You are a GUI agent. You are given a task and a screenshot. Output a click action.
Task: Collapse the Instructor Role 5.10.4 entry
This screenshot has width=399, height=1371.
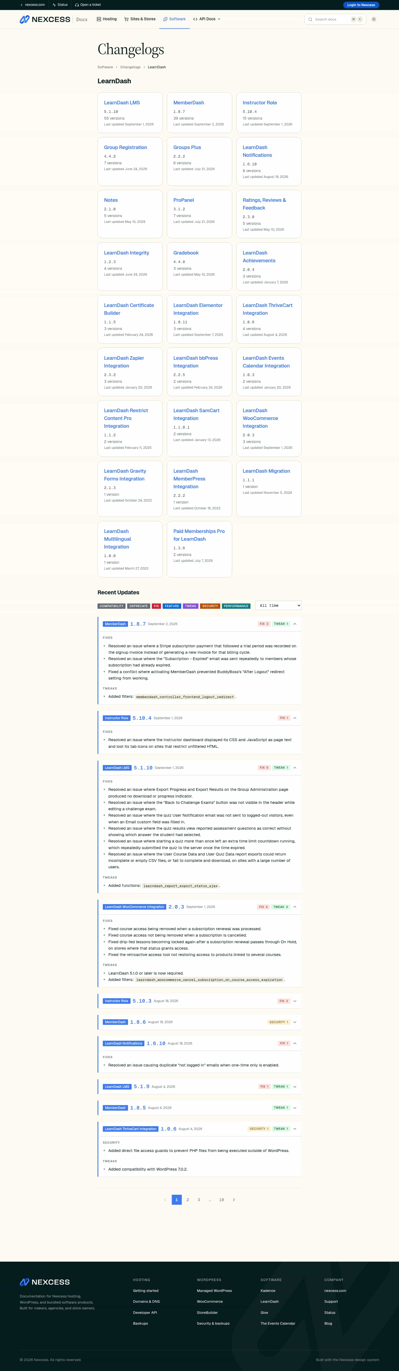[295, 718]
